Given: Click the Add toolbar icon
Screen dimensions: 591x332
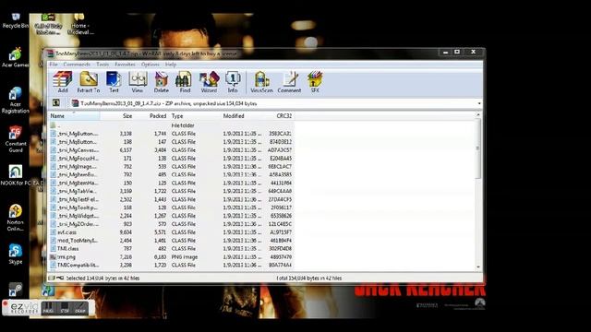Looking at the screenshot, I should 62,82.
